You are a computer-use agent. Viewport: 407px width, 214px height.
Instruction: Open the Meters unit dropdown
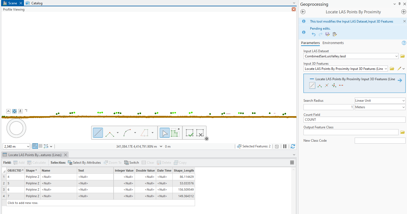[403, 107]
